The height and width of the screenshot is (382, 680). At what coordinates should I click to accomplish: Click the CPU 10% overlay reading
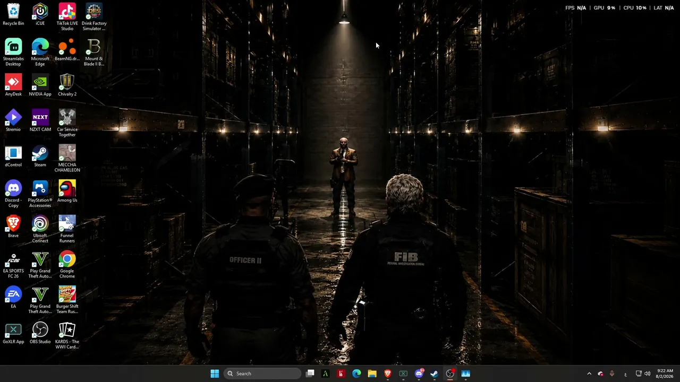point(635,8)
